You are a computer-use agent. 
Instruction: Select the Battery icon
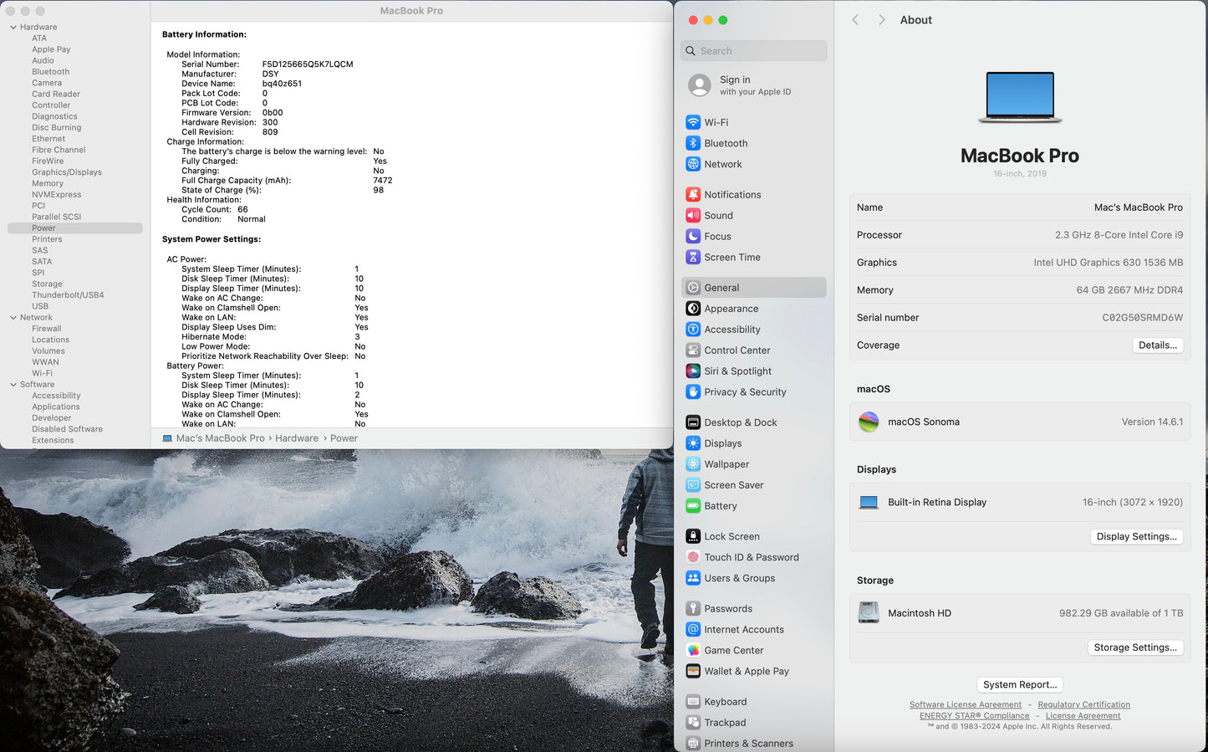coord(693,506)
